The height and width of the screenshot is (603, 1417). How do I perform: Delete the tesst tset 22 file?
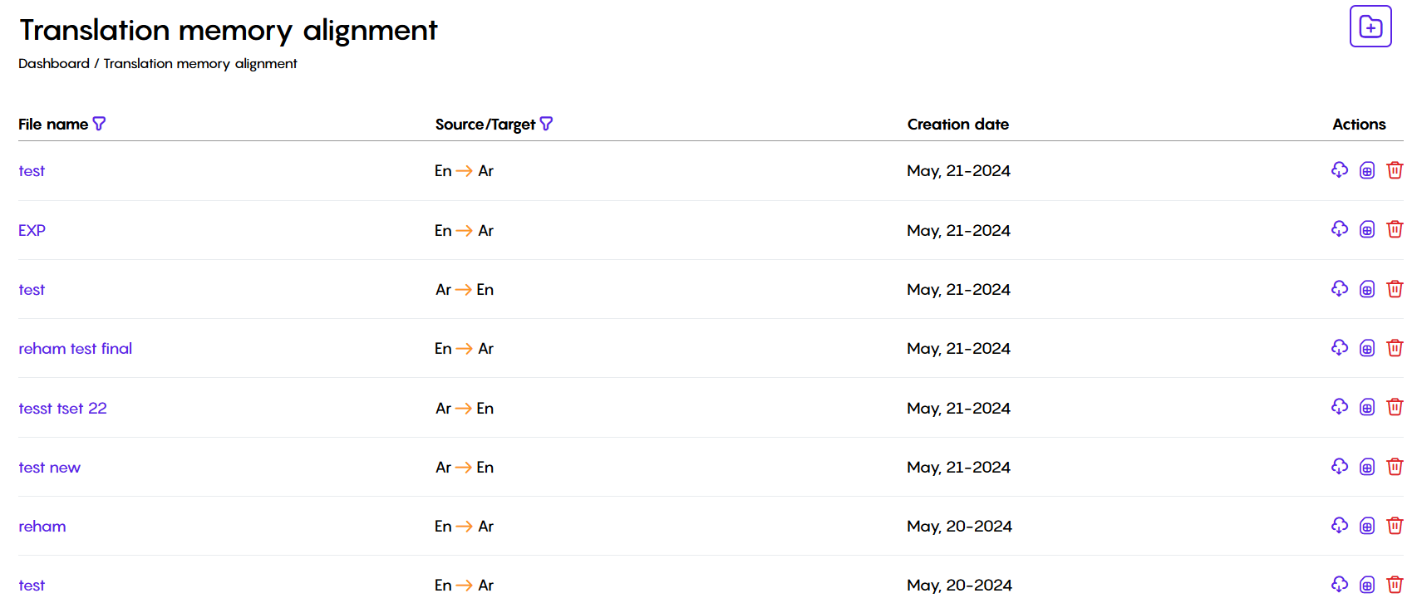tap(1395, 407)
